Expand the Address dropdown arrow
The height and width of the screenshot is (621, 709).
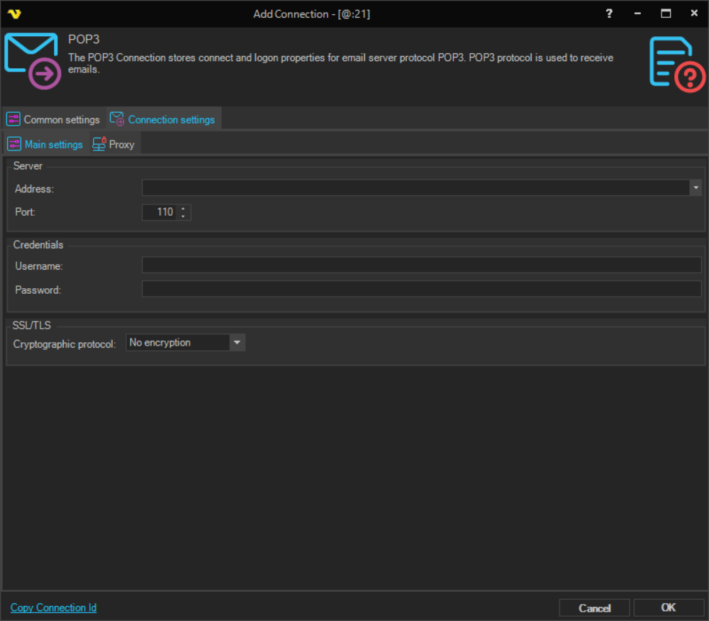696,187
